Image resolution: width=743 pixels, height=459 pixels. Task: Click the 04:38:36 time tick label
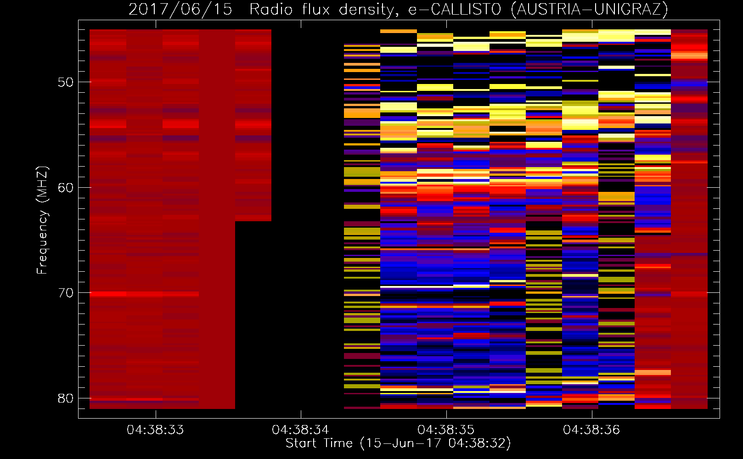pyautogui.click(x=591, y=430)
